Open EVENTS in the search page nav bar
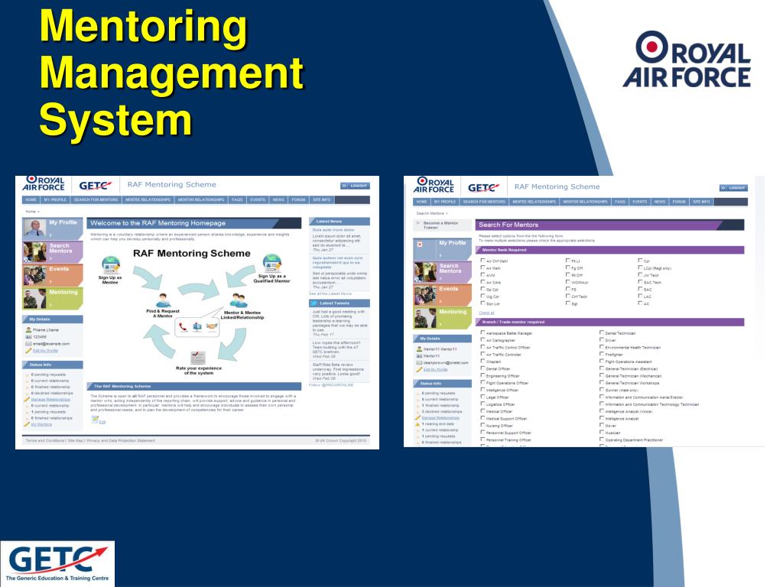The width and height of the screenshot is (783, 587). click(x=640, y=202)
